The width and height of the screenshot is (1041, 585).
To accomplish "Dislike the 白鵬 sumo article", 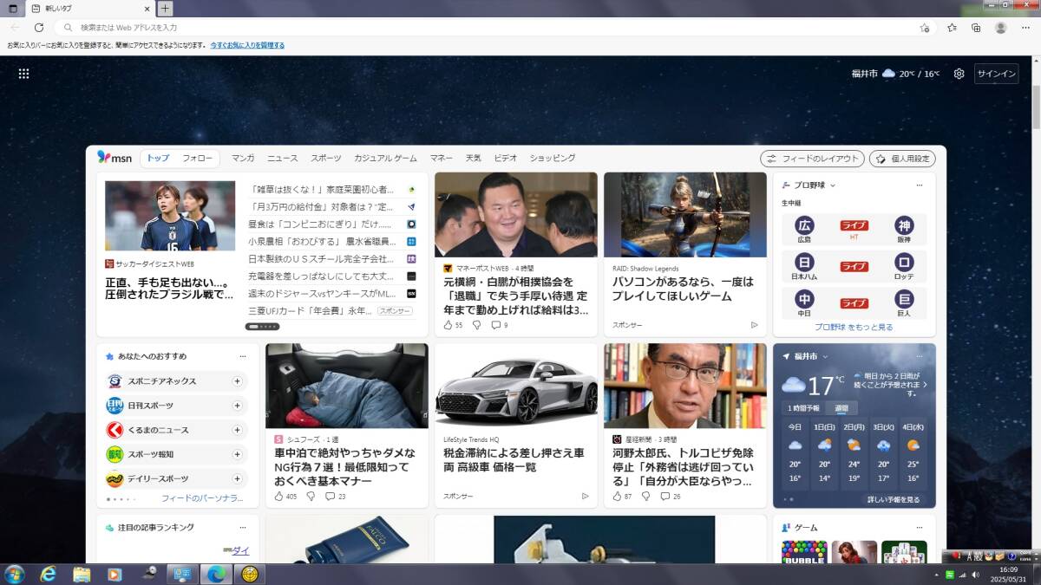I will click(x=476, y=325).
